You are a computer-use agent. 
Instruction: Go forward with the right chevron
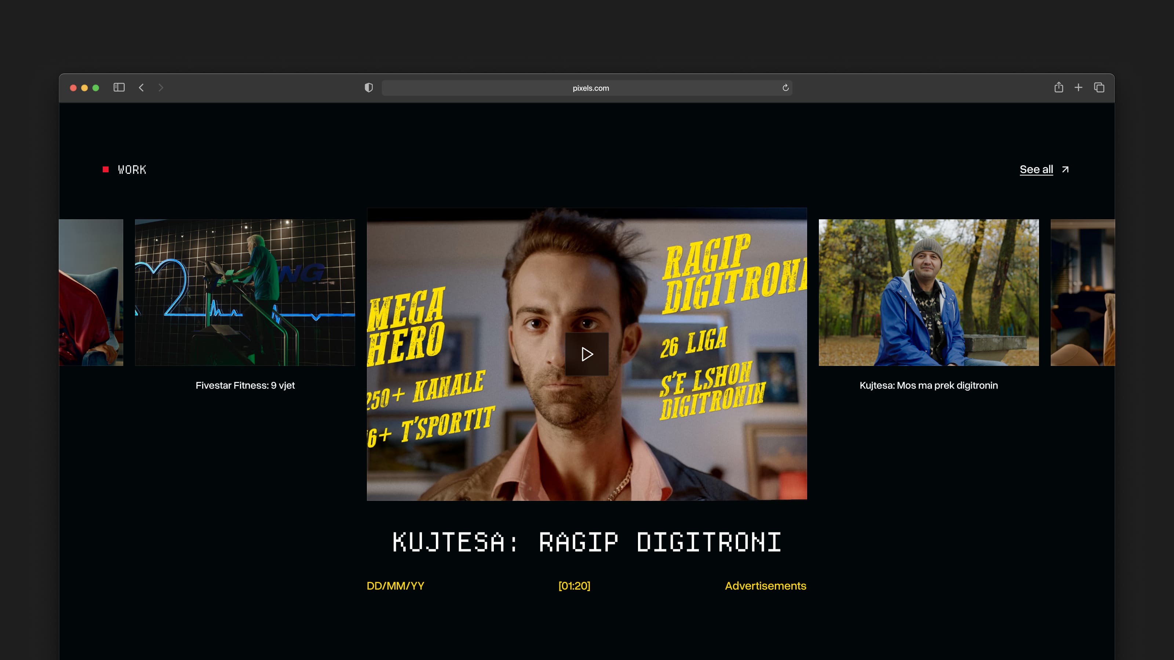coord(160,88)
